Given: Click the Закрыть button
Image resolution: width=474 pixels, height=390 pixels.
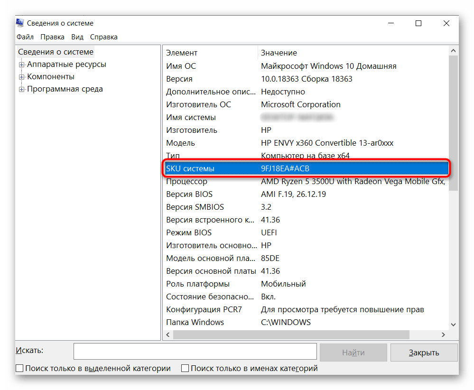Looking at the screenshot, I should (424, 353).
